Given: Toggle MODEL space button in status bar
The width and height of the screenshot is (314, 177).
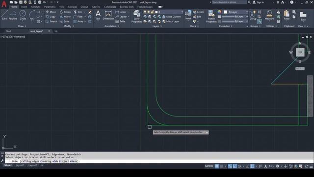Looking at the screenshot, I should (x=209, y=166).
